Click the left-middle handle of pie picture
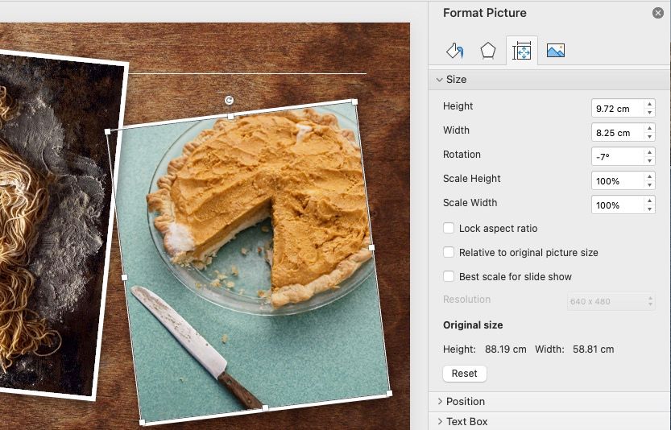The image size is (671, 430). tap(125, 278)
